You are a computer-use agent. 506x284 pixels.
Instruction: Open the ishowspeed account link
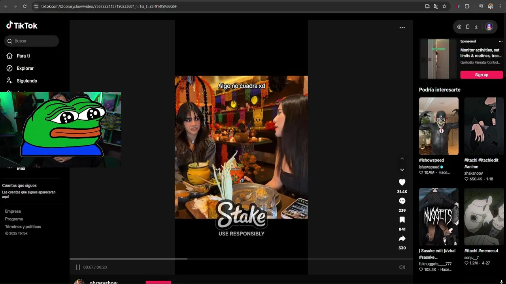(x=429, y=167)
